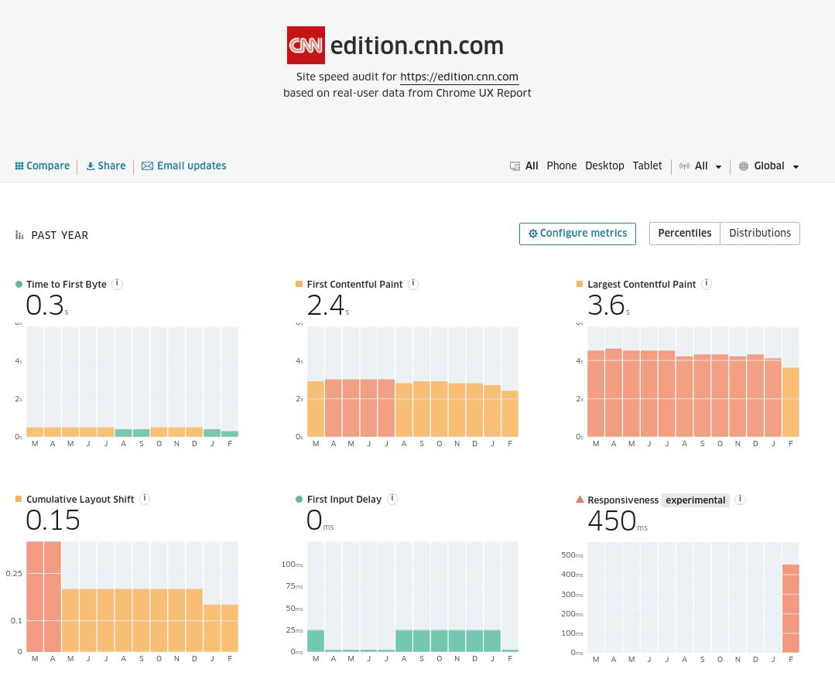Click the First Input Delay title
Viewport: 835px width, 686px height.
tap(344, 499)
